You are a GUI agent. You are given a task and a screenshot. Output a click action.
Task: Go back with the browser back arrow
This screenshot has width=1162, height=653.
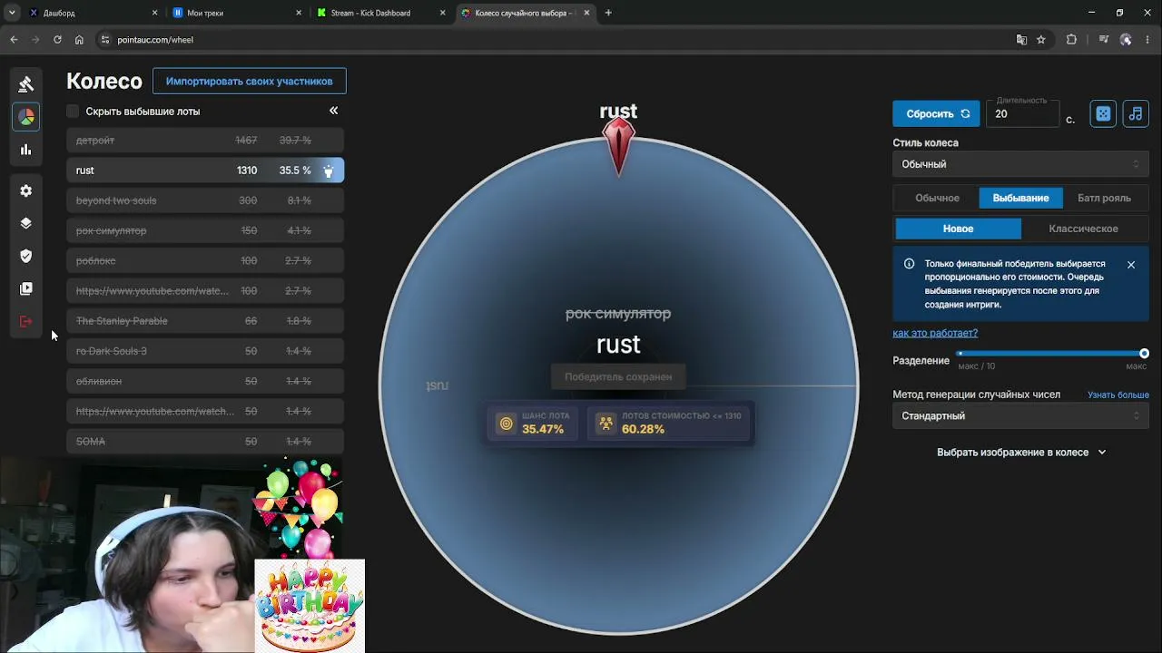[x=14, y=40]
